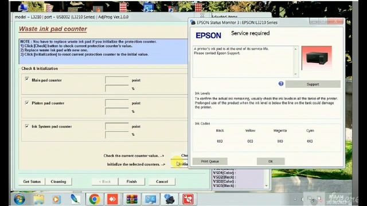Open Windows Explorer folder icon in taskbar

pyautogui.click(x=39, y=199)
